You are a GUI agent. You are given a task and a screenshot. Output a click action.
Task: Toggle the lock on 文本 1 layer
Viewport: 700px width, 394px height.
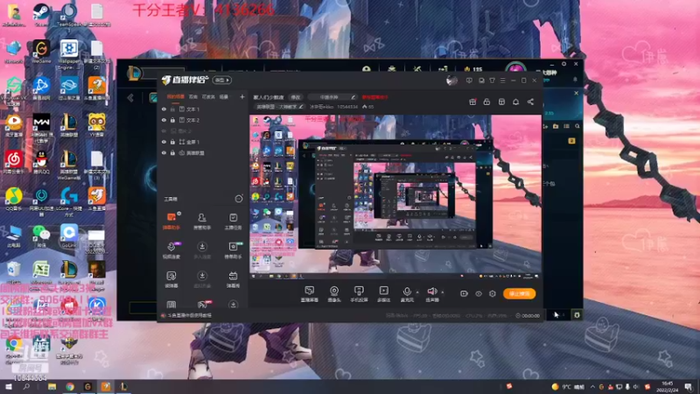172,109
